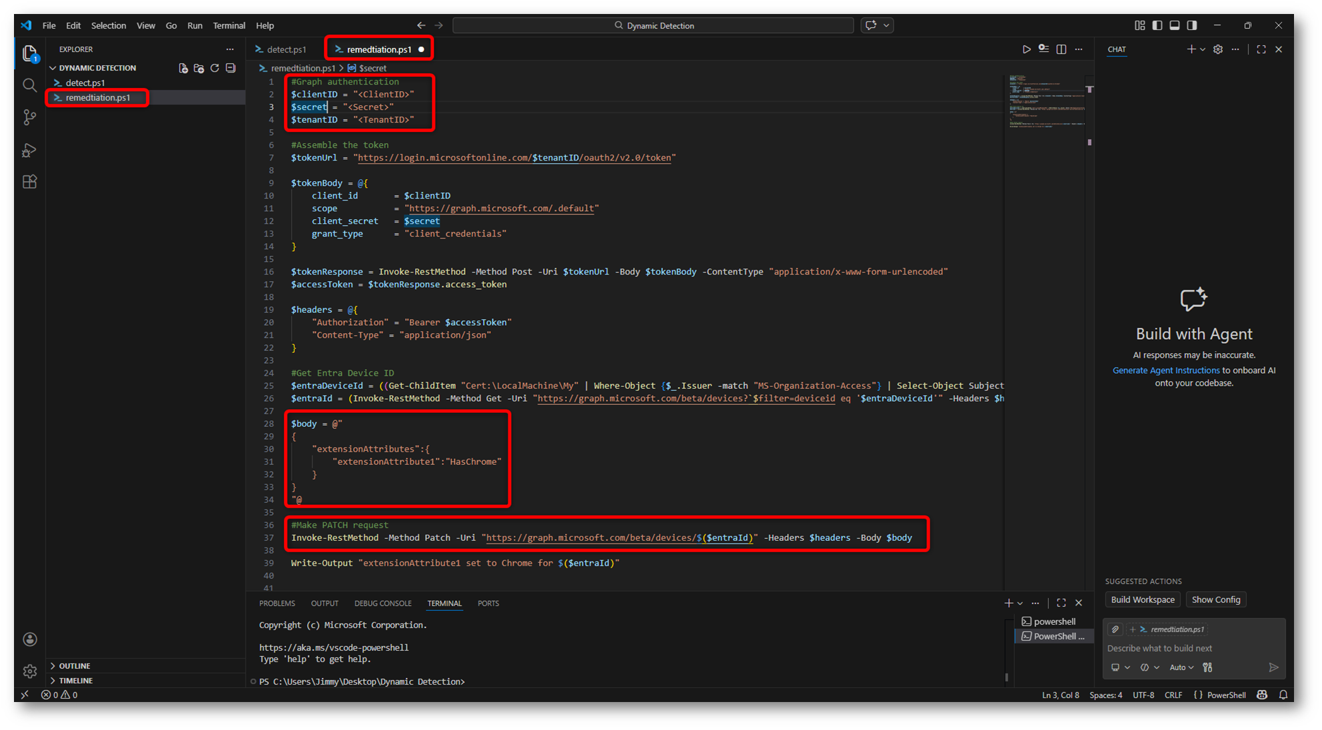Image resolution: width=1322 pixels, height=730 pixels.
Task: Open the Auto model dropdown in chat
Action: click(x=1181, y=667)
